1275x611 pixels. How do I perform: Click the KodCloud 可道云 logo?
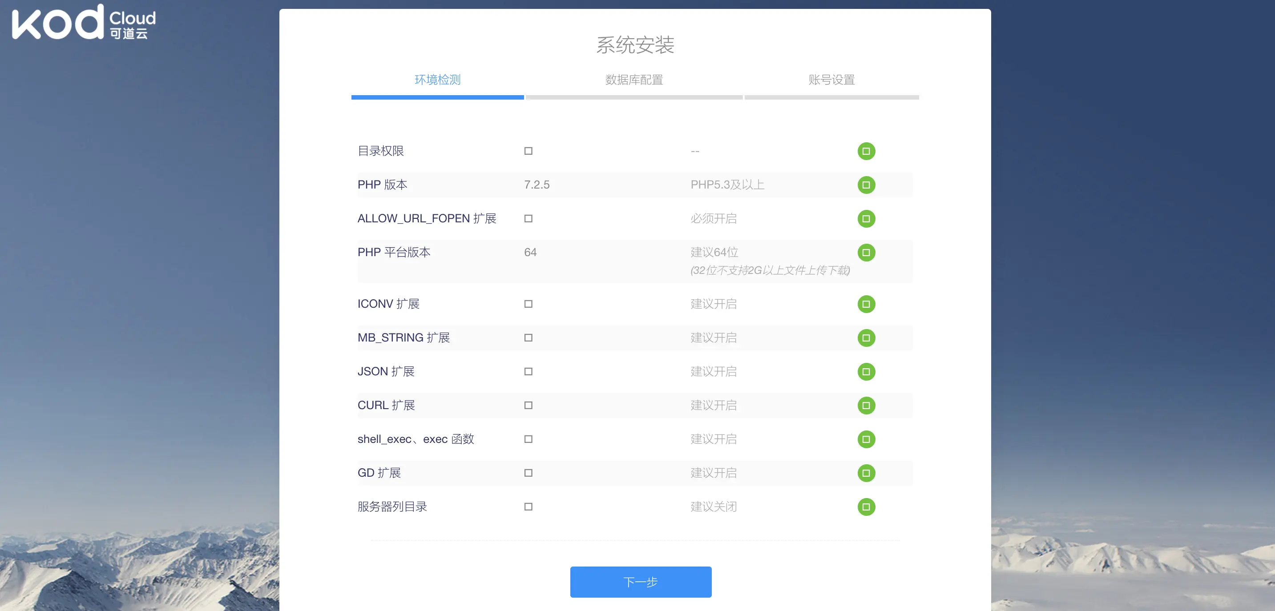[83, 22]
